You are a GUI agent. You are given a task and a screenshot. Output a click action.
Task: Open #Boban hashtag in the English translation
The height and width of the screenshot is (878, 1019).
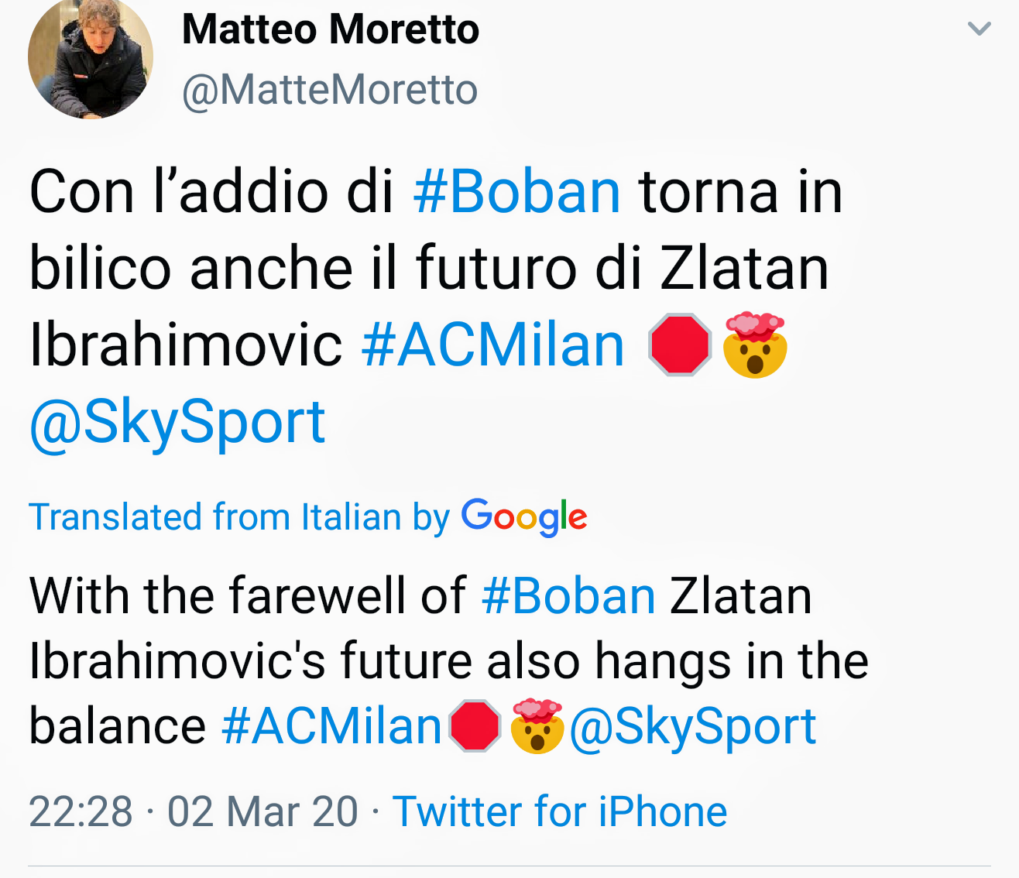tap(568, 596)
